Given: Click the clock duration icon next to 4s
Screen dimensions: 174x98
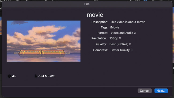Looking at the screenshot, I should [9, 76].
